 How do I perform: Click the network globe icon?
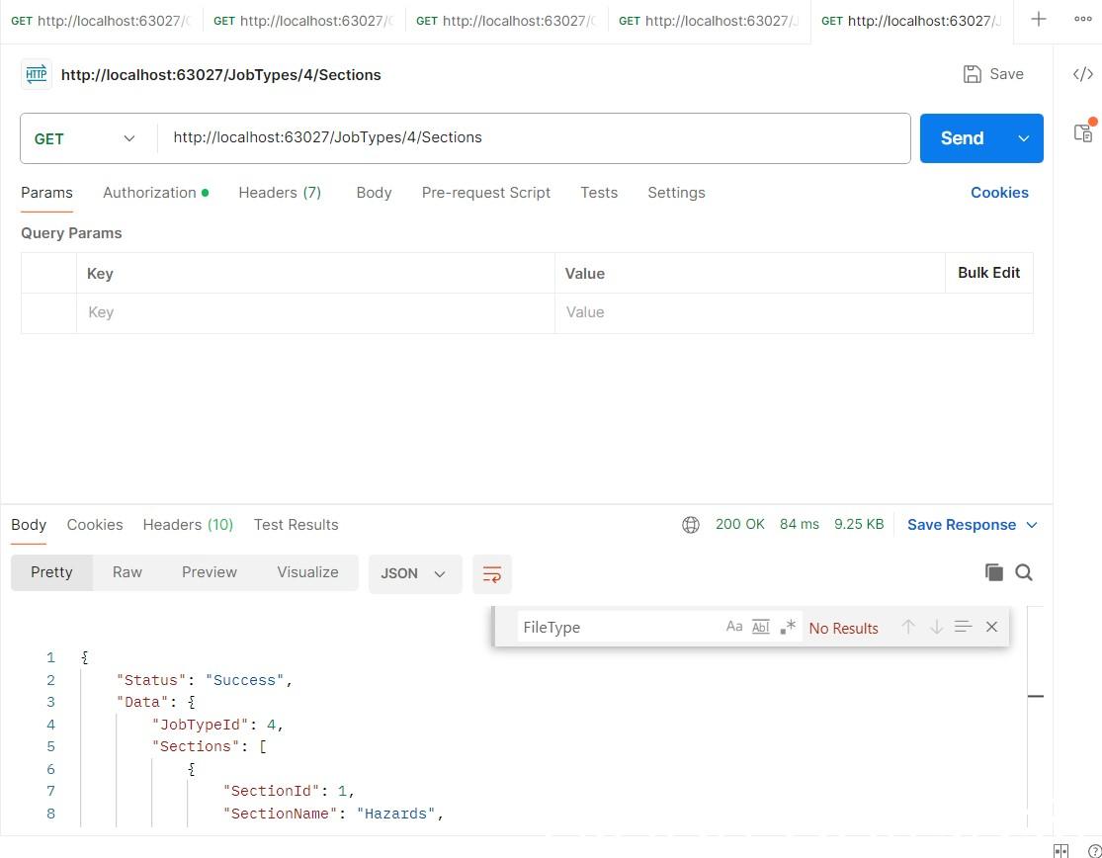pyautogui.click(x=691, y=525)
